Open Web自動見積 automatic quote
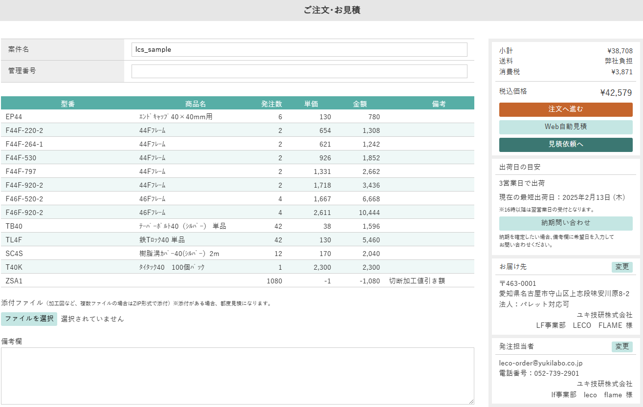 (x=566, y=127)
